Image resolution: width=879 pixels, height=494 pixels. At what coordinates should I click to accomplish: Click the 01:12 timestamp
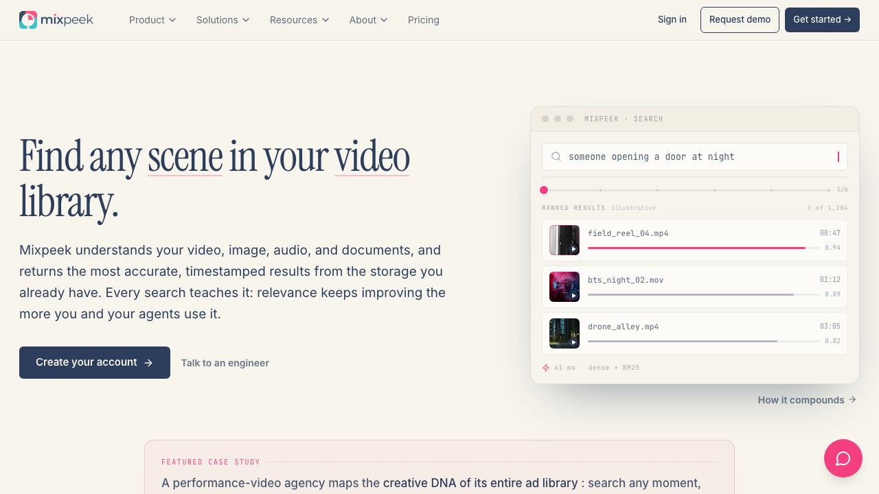click(x=830, y=280)
